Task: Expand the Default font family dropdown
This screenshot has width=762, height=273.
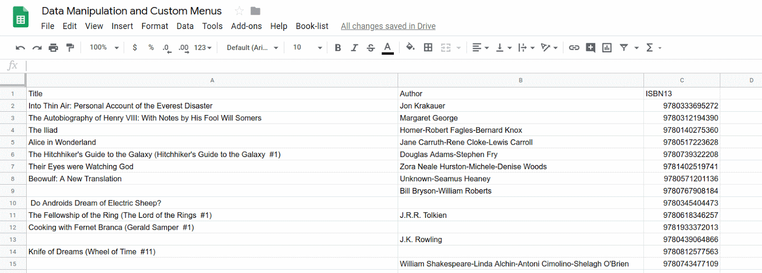Action: [252, 48]
